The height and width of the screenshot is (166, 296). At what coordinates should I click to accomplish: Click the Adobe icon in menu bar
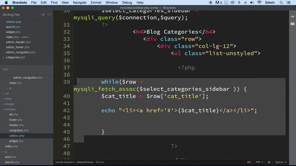(x=218, y=3)
